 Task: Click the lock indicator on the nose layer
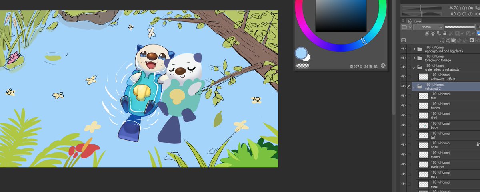pos(478,143)
